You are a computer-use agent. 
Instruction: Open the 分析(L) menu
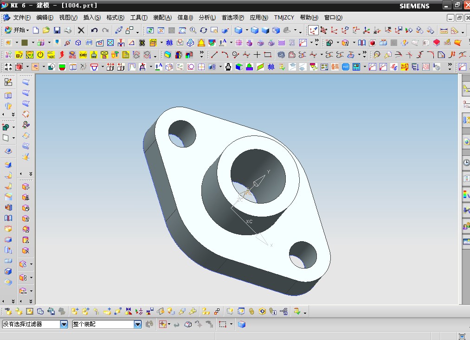coord(207,18)
